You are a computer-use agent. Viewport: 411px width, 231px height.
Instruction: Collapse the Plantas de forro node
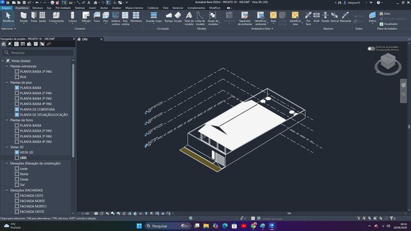click(x=7, y=120)
